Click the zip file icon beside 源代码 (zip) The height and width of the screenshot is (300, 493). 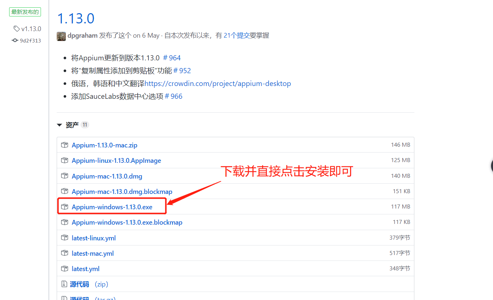[64, 284]
